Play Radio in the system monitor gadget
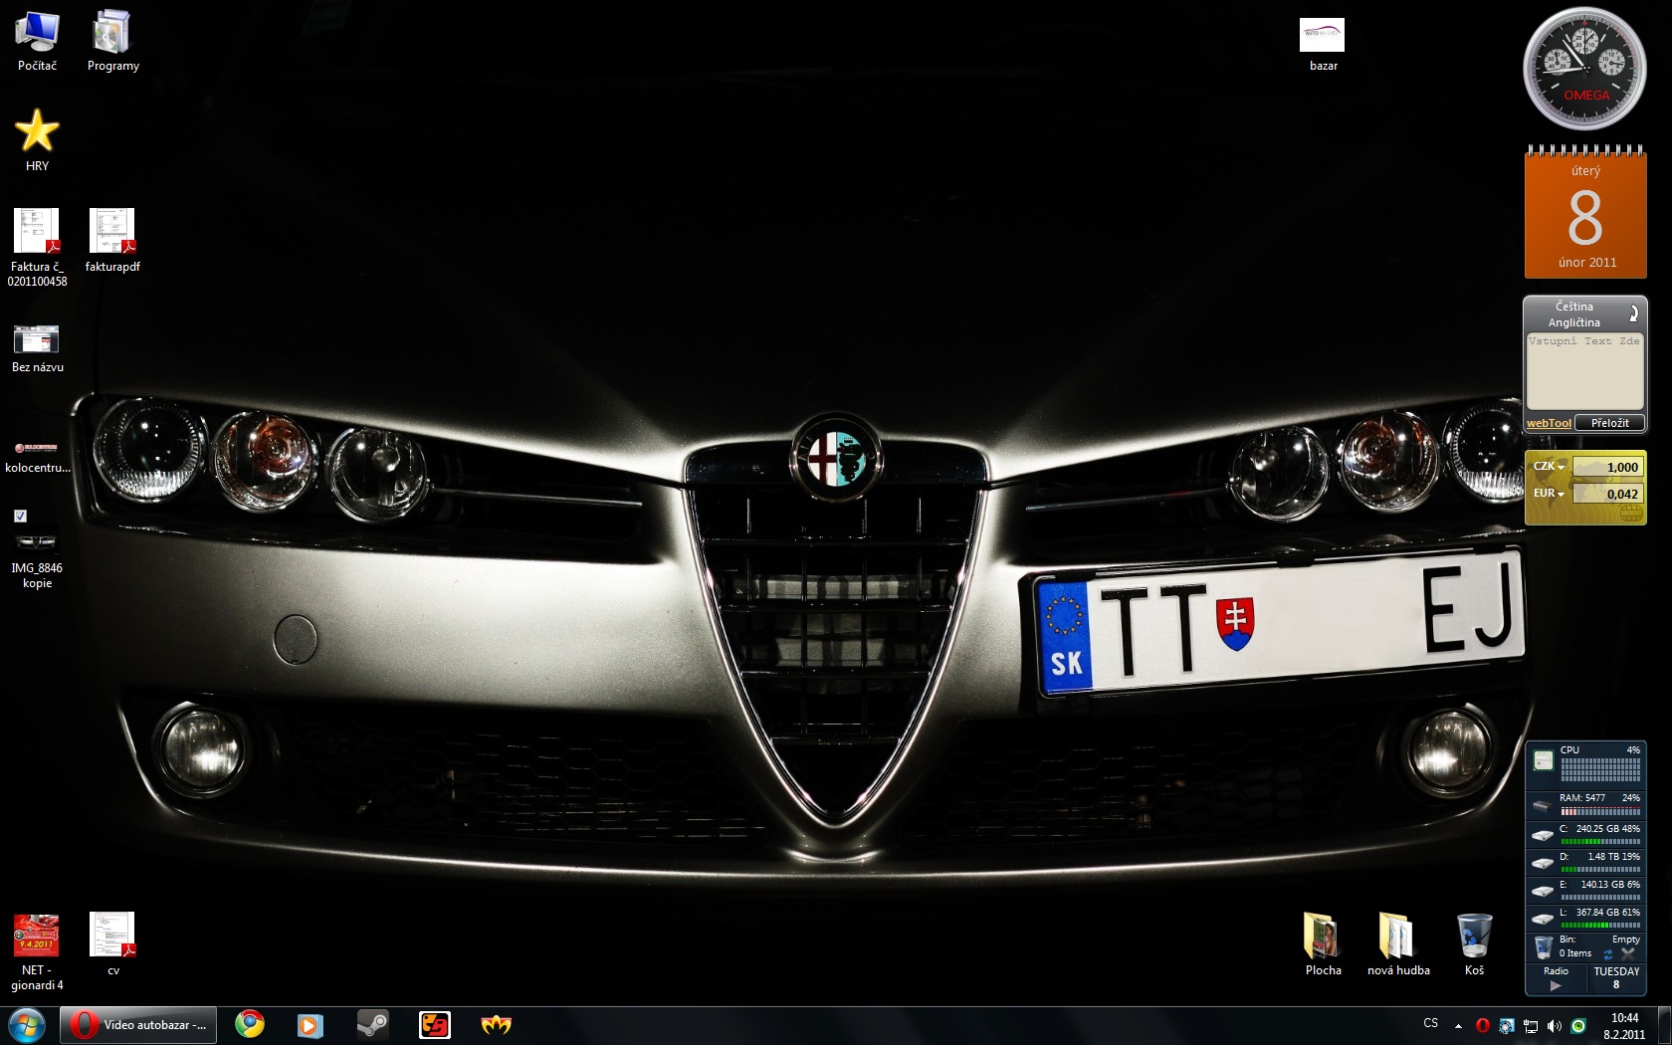1672x1045 pixels. (1556, 985)
